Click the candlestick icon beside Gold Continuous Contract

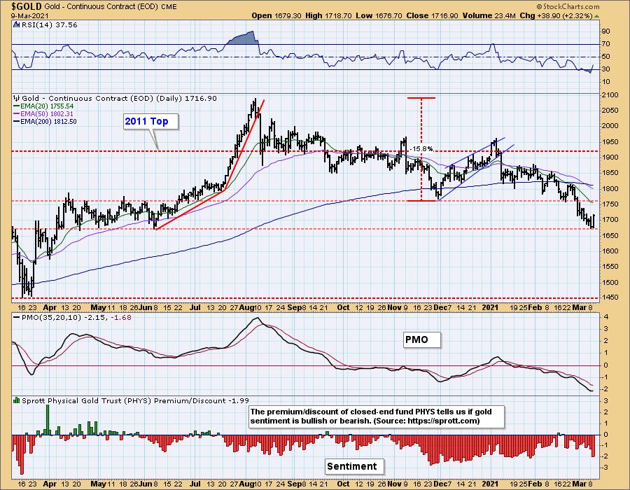[17, 98]
